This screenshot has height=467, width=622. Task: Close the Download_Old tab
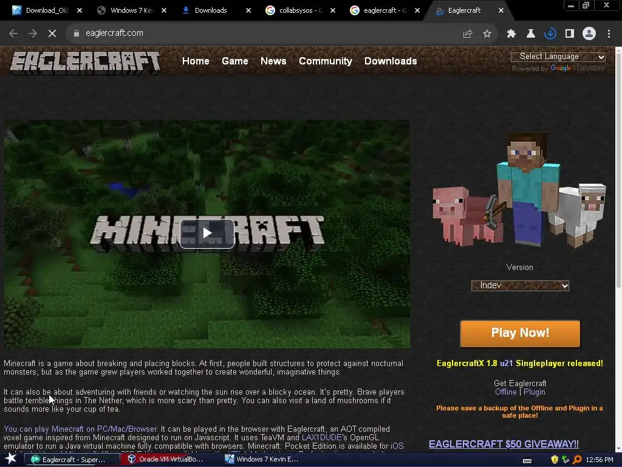click(x=80, y=10)
